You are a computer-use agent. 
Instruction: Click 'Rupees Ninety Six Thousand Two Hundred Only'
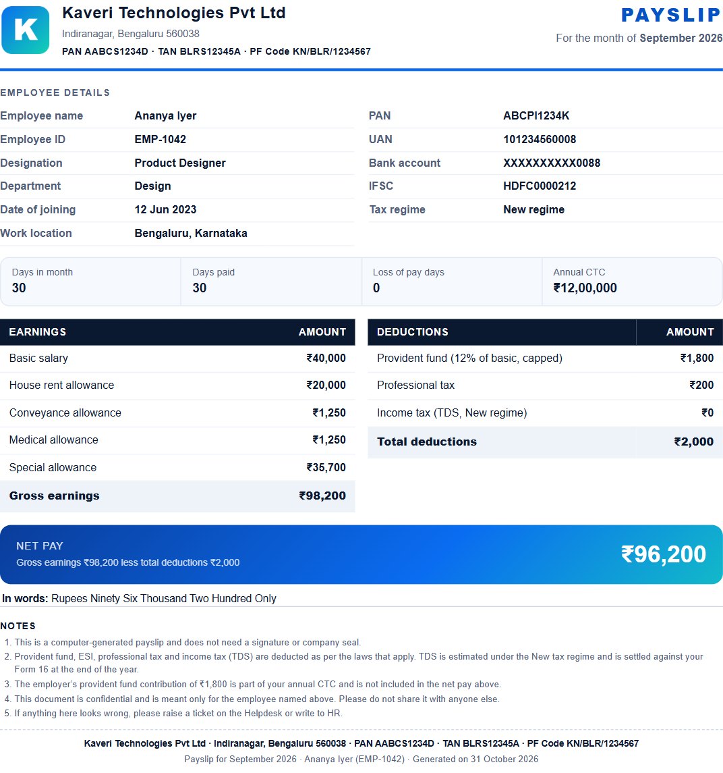(x=163, y=598)
